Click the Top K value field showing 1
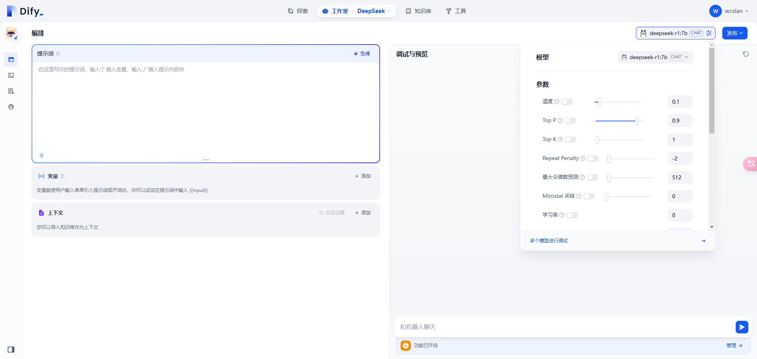Image resolution: width=757 pixels, height=359 pixels. coord(680,140)
